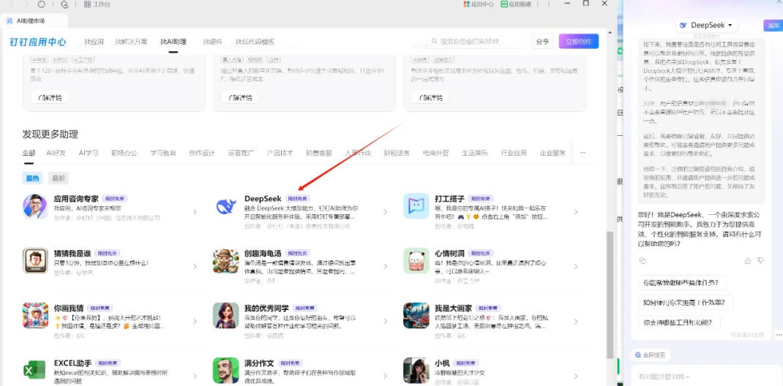
Task: Click the DeepSeek whale logo in the list
Action: pos(225,206)
